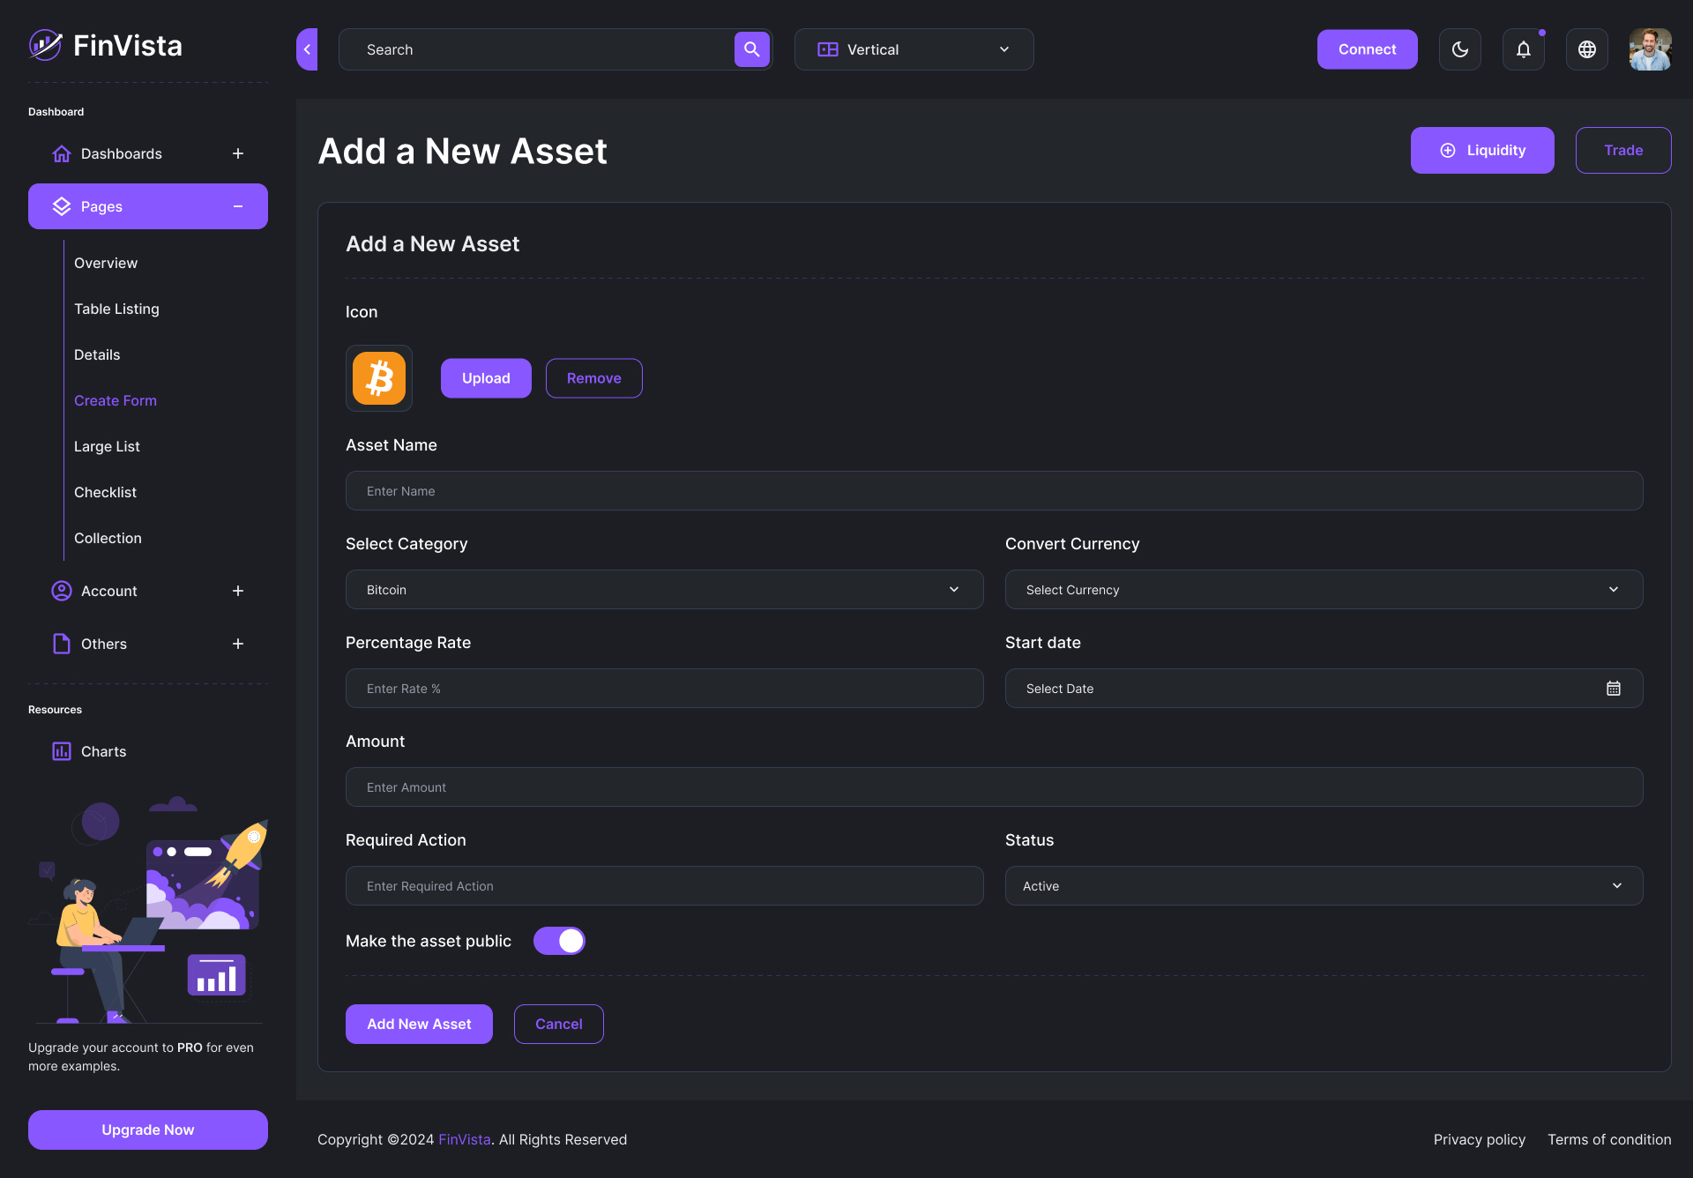Expand Others section with plus icon
Image resolution: width=1693 pixels, height=1178 pixels.
238,644
